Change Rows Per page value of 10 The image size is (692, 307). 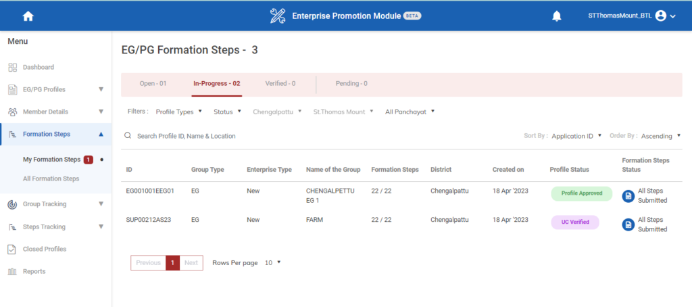[273, 262]
